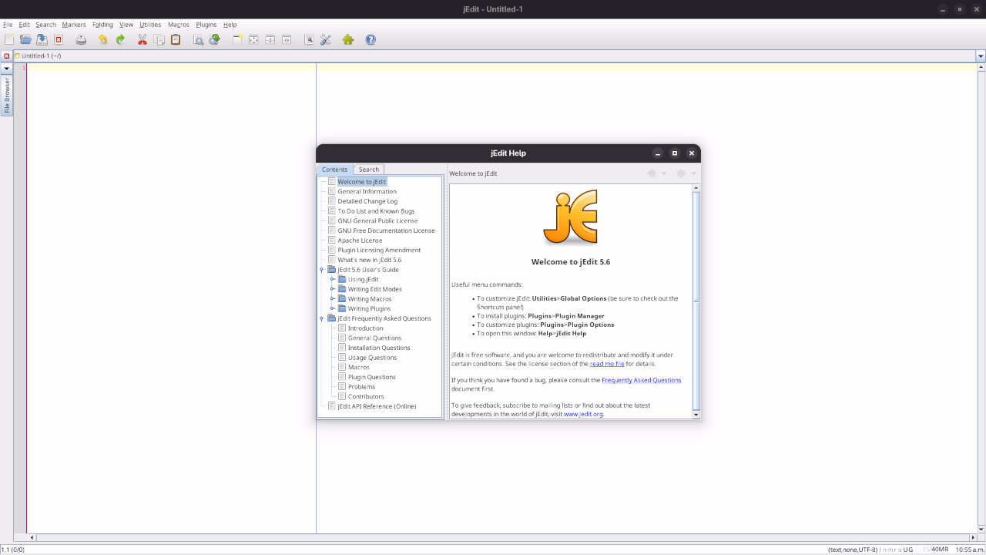Image resolution: width=986 pixels, height=555 pixels.
Task: Click the help pane scrollbar up arrow
Action: [x=696, y=188]
